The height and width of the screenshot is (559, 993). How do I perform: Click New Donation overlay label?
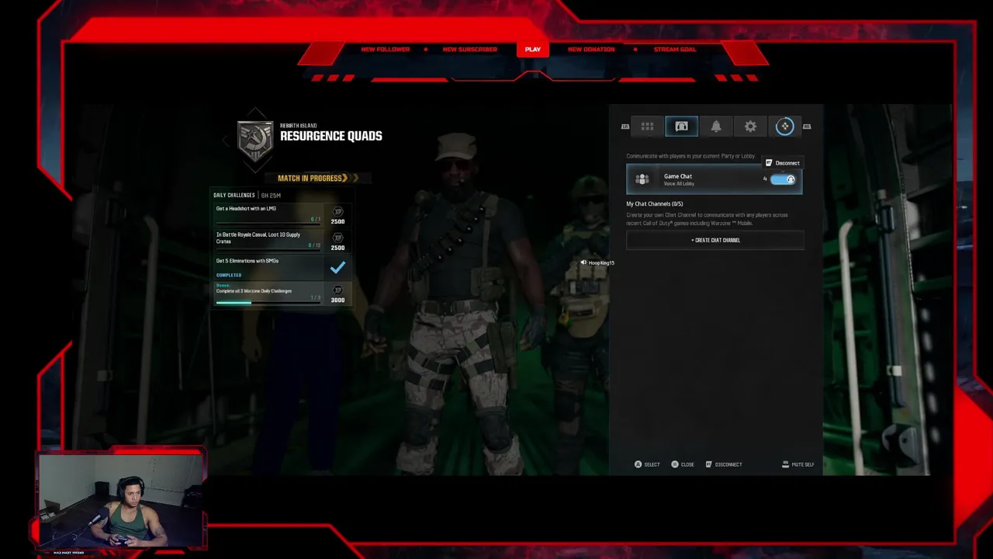click(591, 50)
